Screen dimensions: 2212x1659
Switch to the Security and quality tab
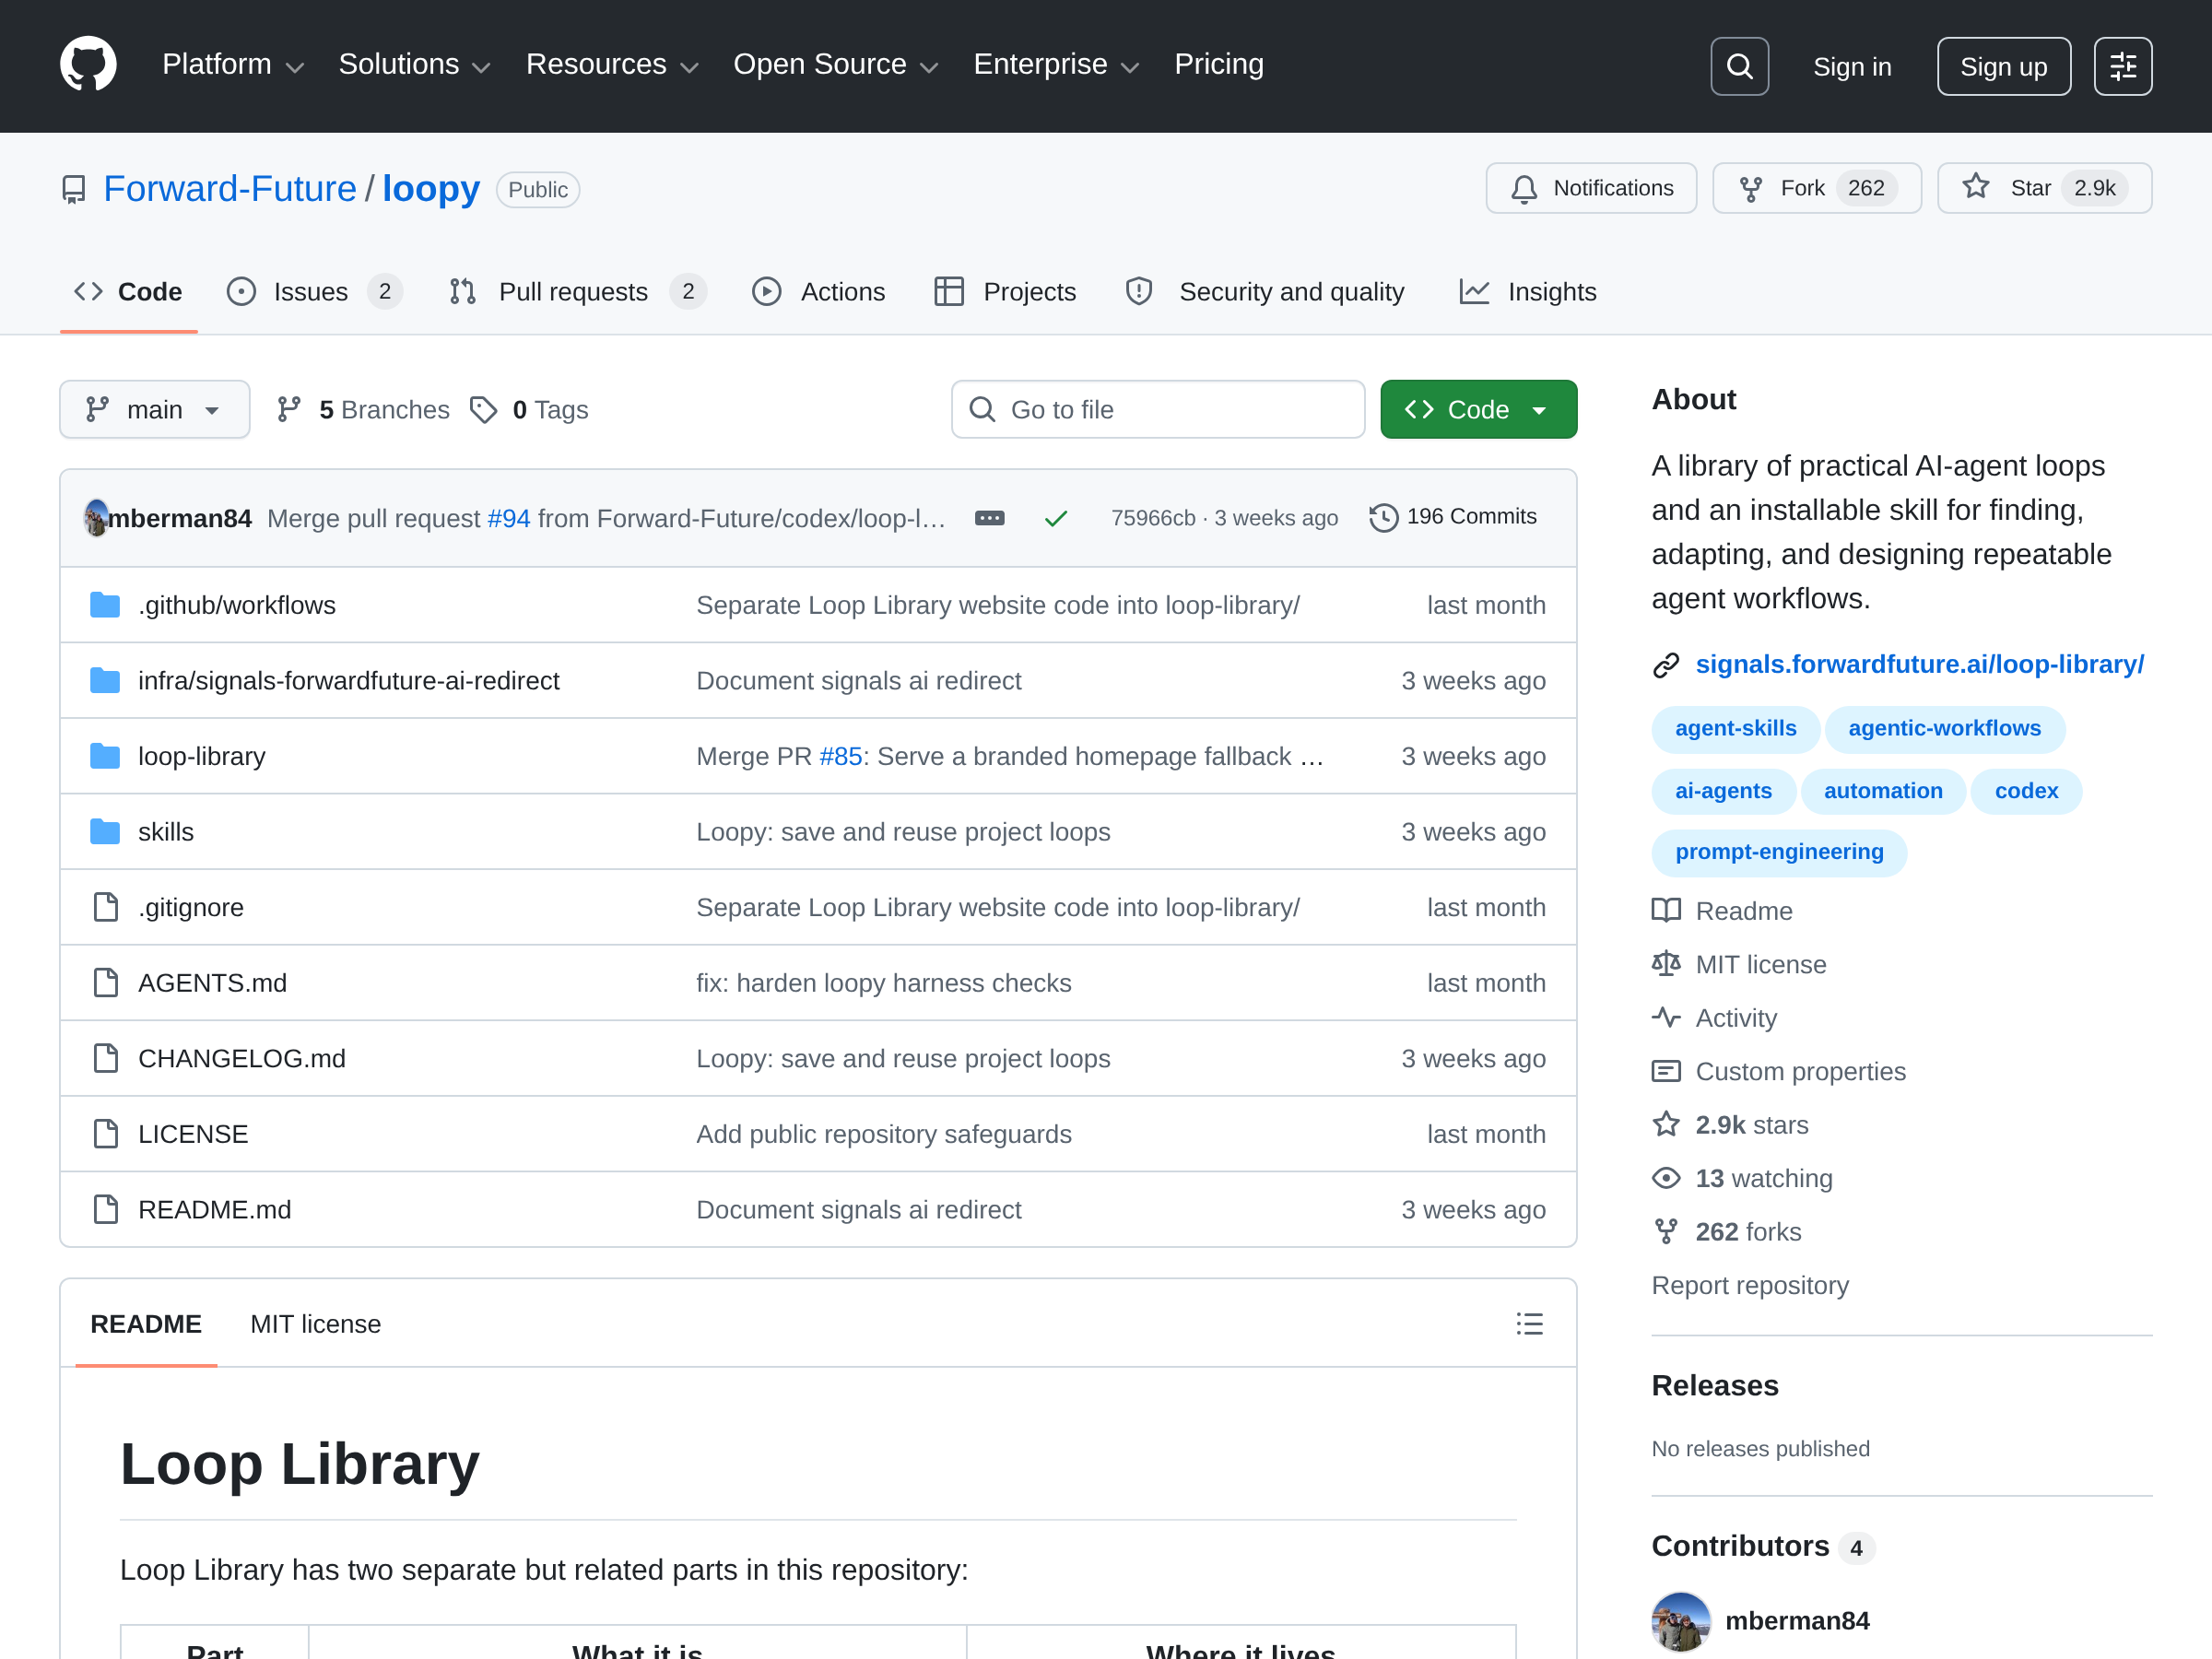click(1265, 292)
